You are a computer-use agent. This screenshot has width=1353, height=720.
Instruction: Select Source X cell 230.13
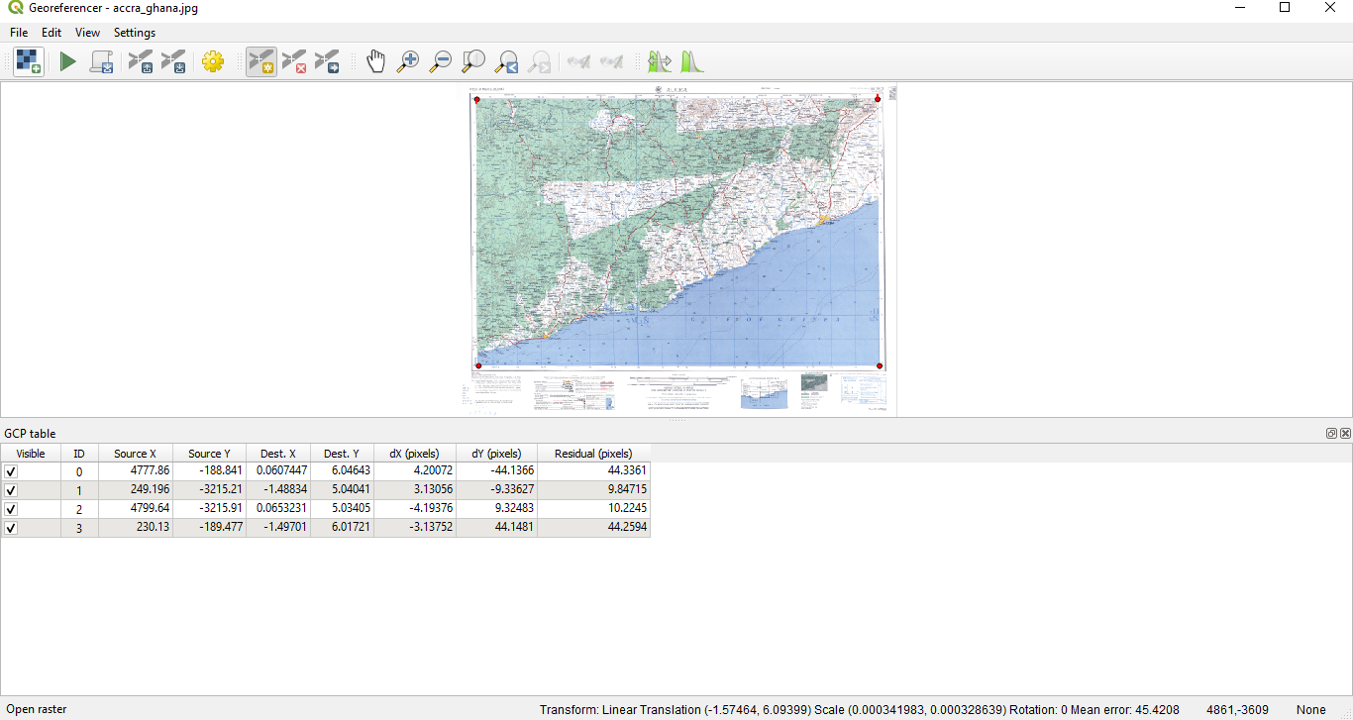tap(136, 528)
